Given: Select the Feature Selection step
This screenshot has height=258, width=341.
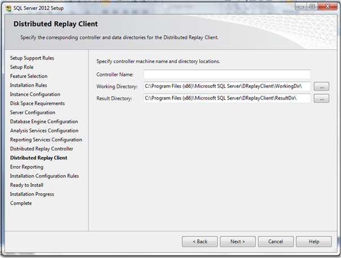Looking at the screenshot, I should 29,76.
